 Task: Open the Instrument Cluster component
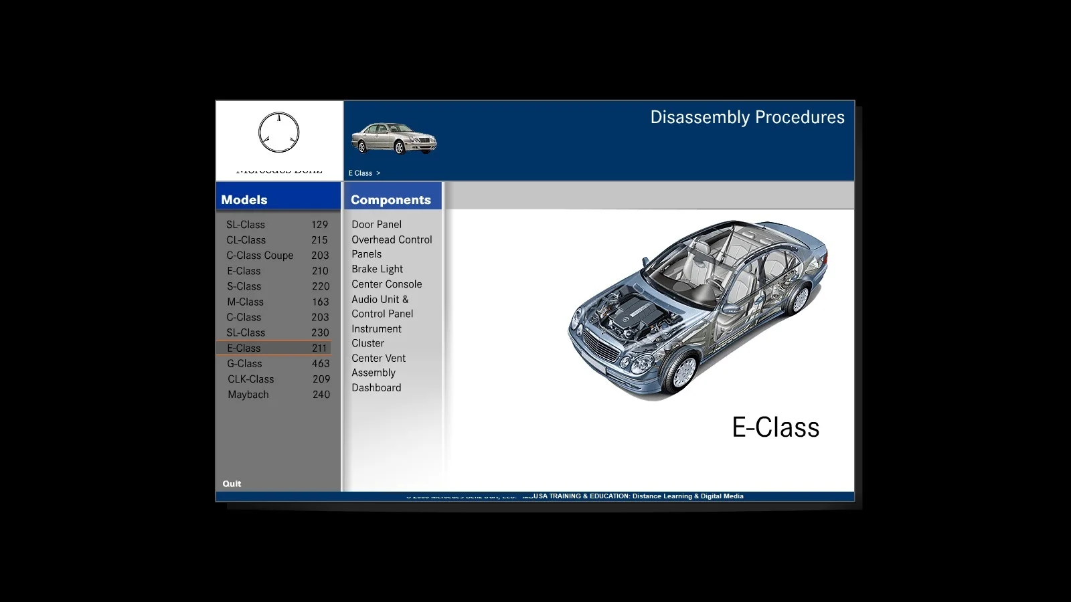click(376, 336)
